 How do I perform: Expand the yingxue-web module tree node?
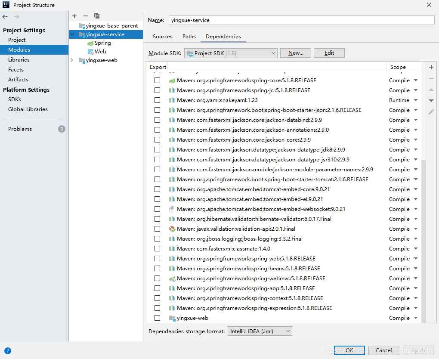pos(72,60)
